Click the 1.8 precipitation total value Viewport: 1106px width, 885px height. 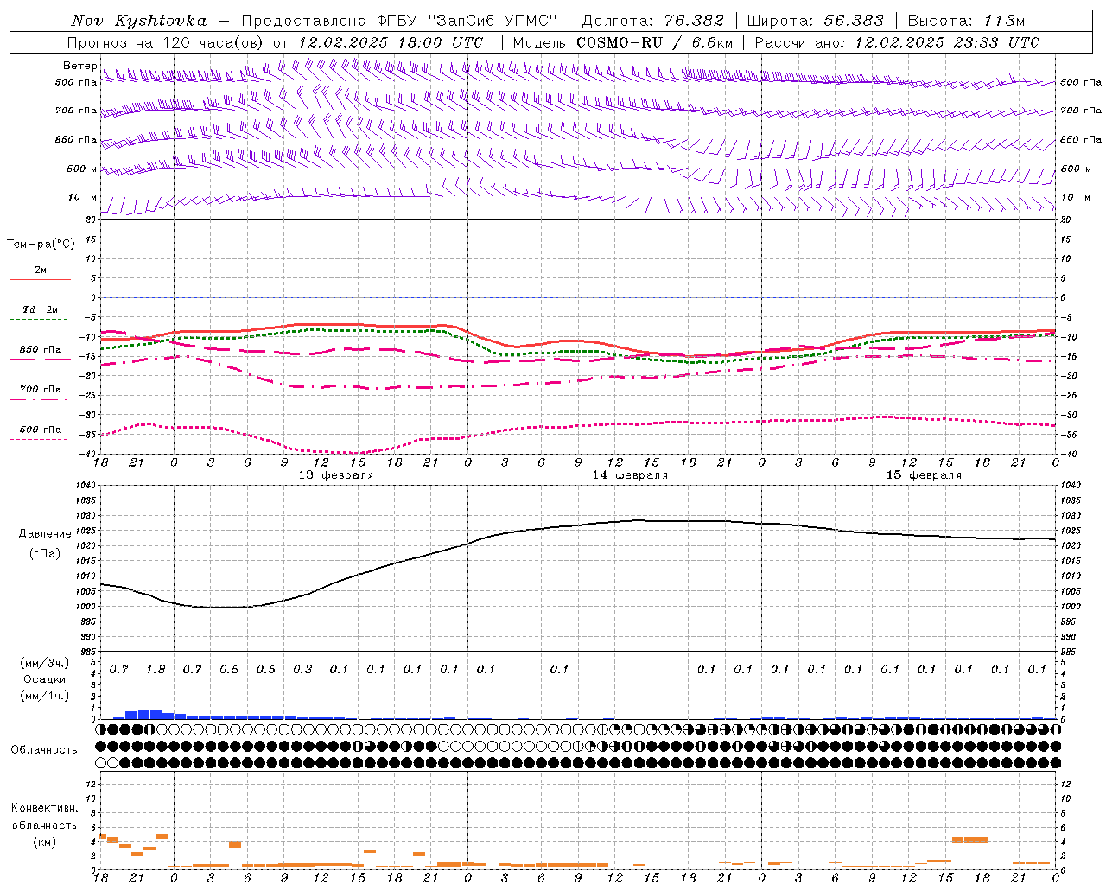click(156, 670)
